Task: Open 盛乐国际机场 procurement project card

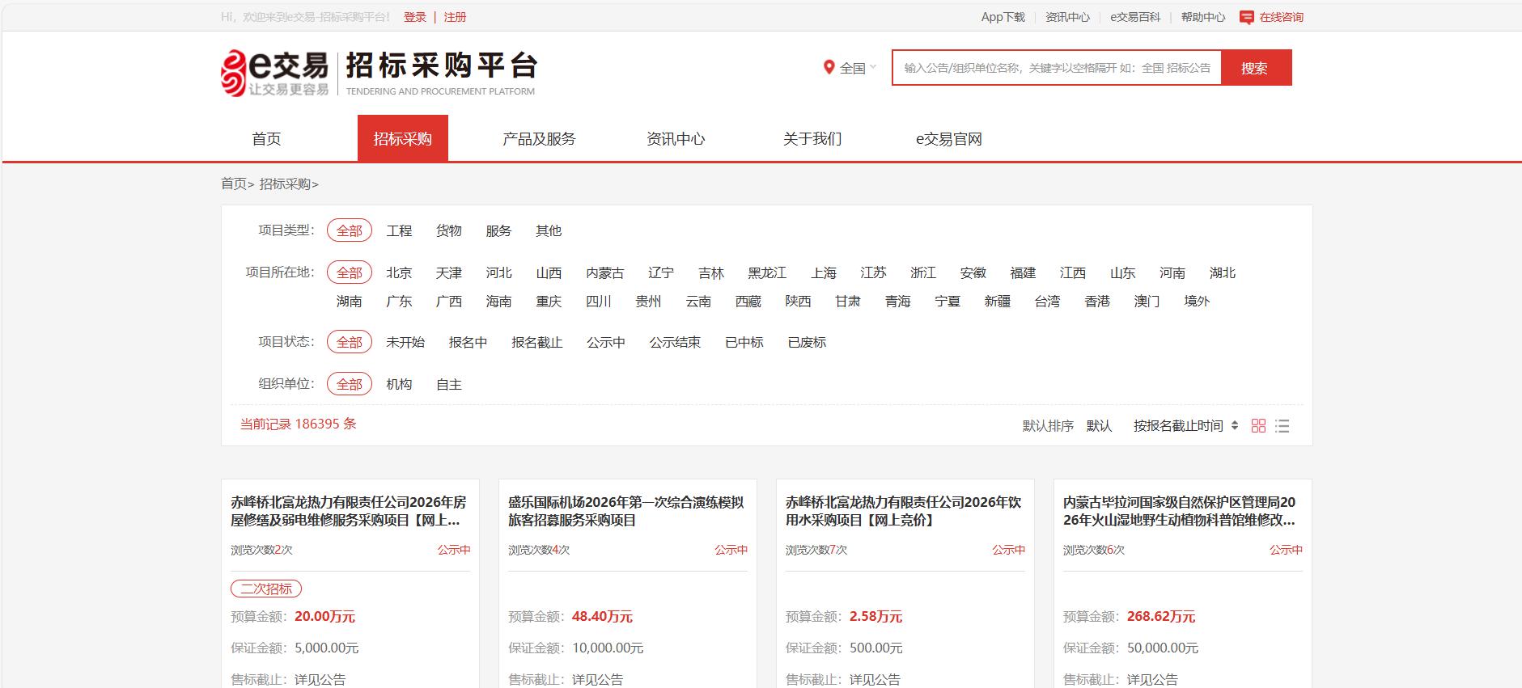Action: click(x=625, y=511)
